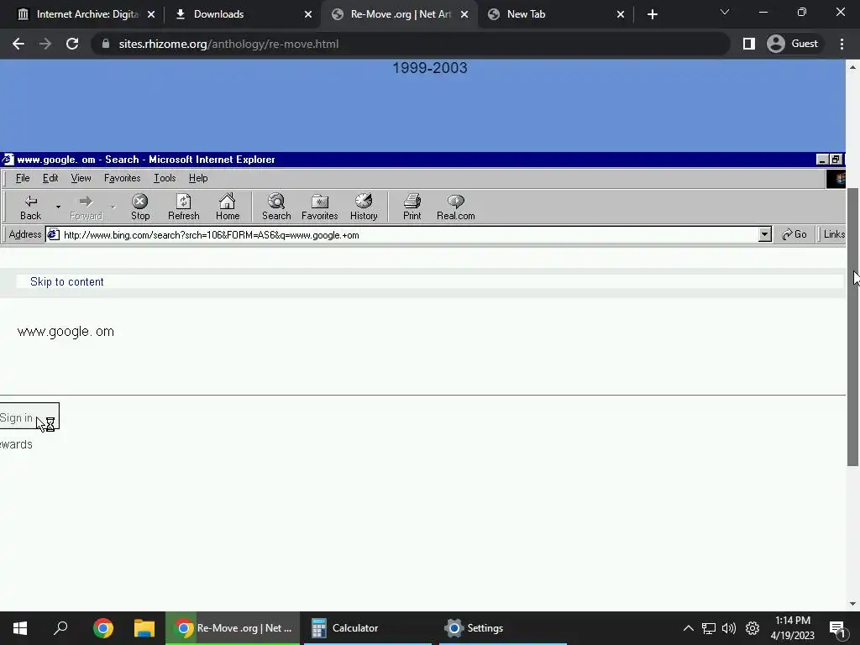Viewport: 860px width, 645px height.
Task: Switch to Calculator in the taskbar
Action: pos(368,628)
